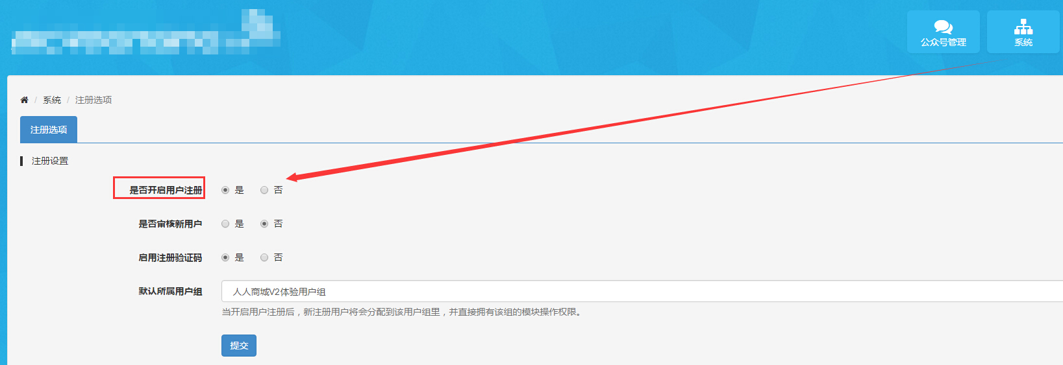This screenshot has width=1063, height=365.
Task: Click the 注册设置 section heading
Action: [x=50, y=161]
